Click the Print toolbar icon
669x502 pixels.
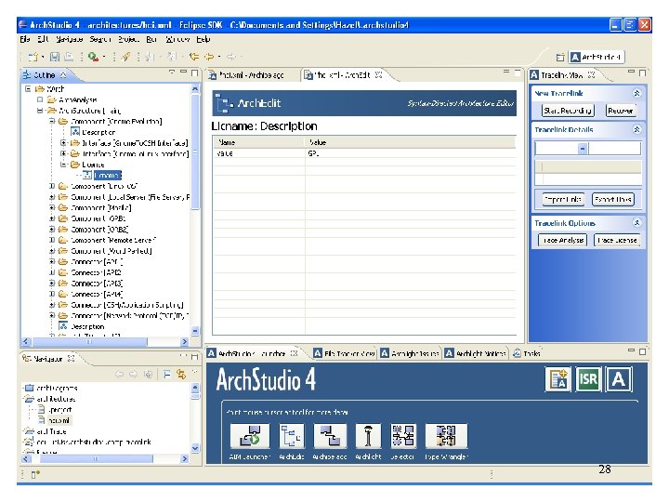tap(68, 57)
